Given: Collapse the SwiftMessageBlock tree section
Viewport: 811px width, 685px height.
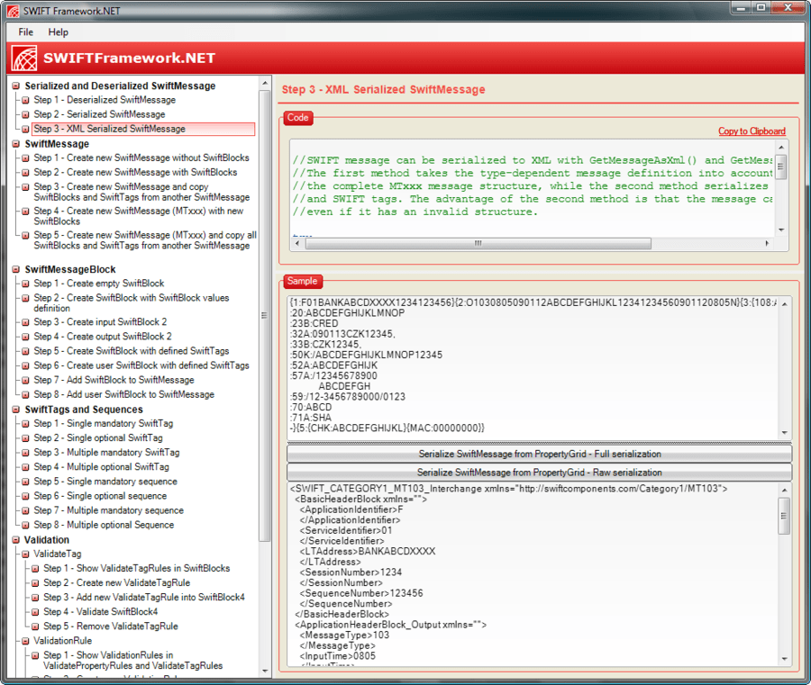Looking at the screenshot, I should (16, 269).
